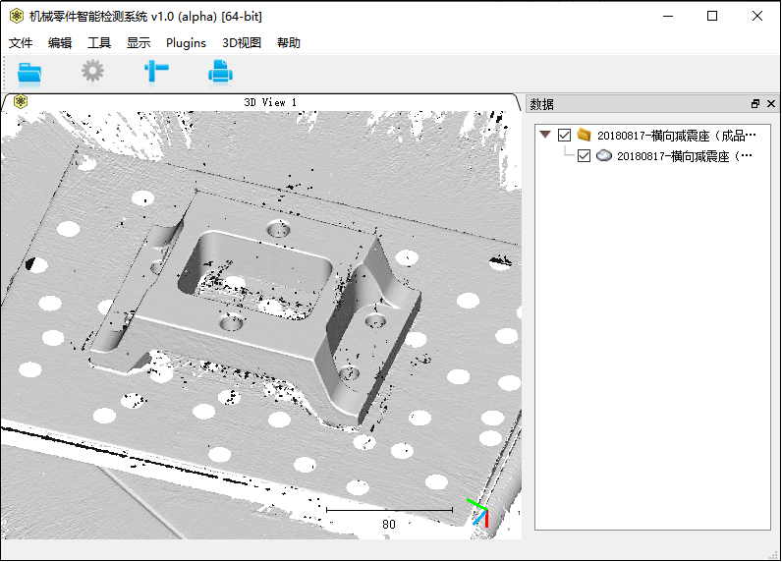Image resolution: width=782 pixels, height=562 pixels.
Task: Uncheck the parent folder 20180817 checkbox
Action: pyautogui.click(x=564, y=136)
